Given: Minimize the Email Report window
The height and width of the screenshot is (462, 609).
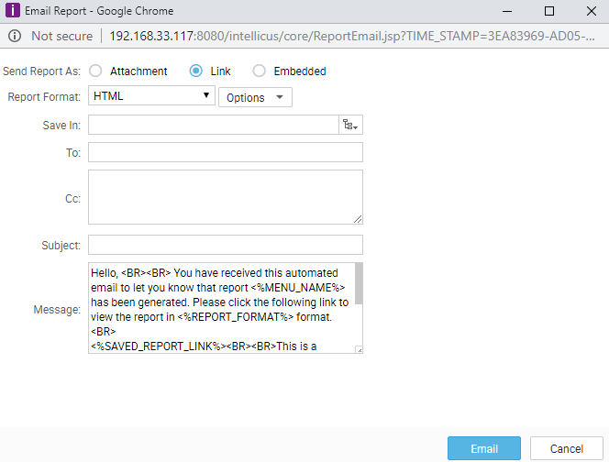Looking at the screenshot, I should tap(507, 11).
